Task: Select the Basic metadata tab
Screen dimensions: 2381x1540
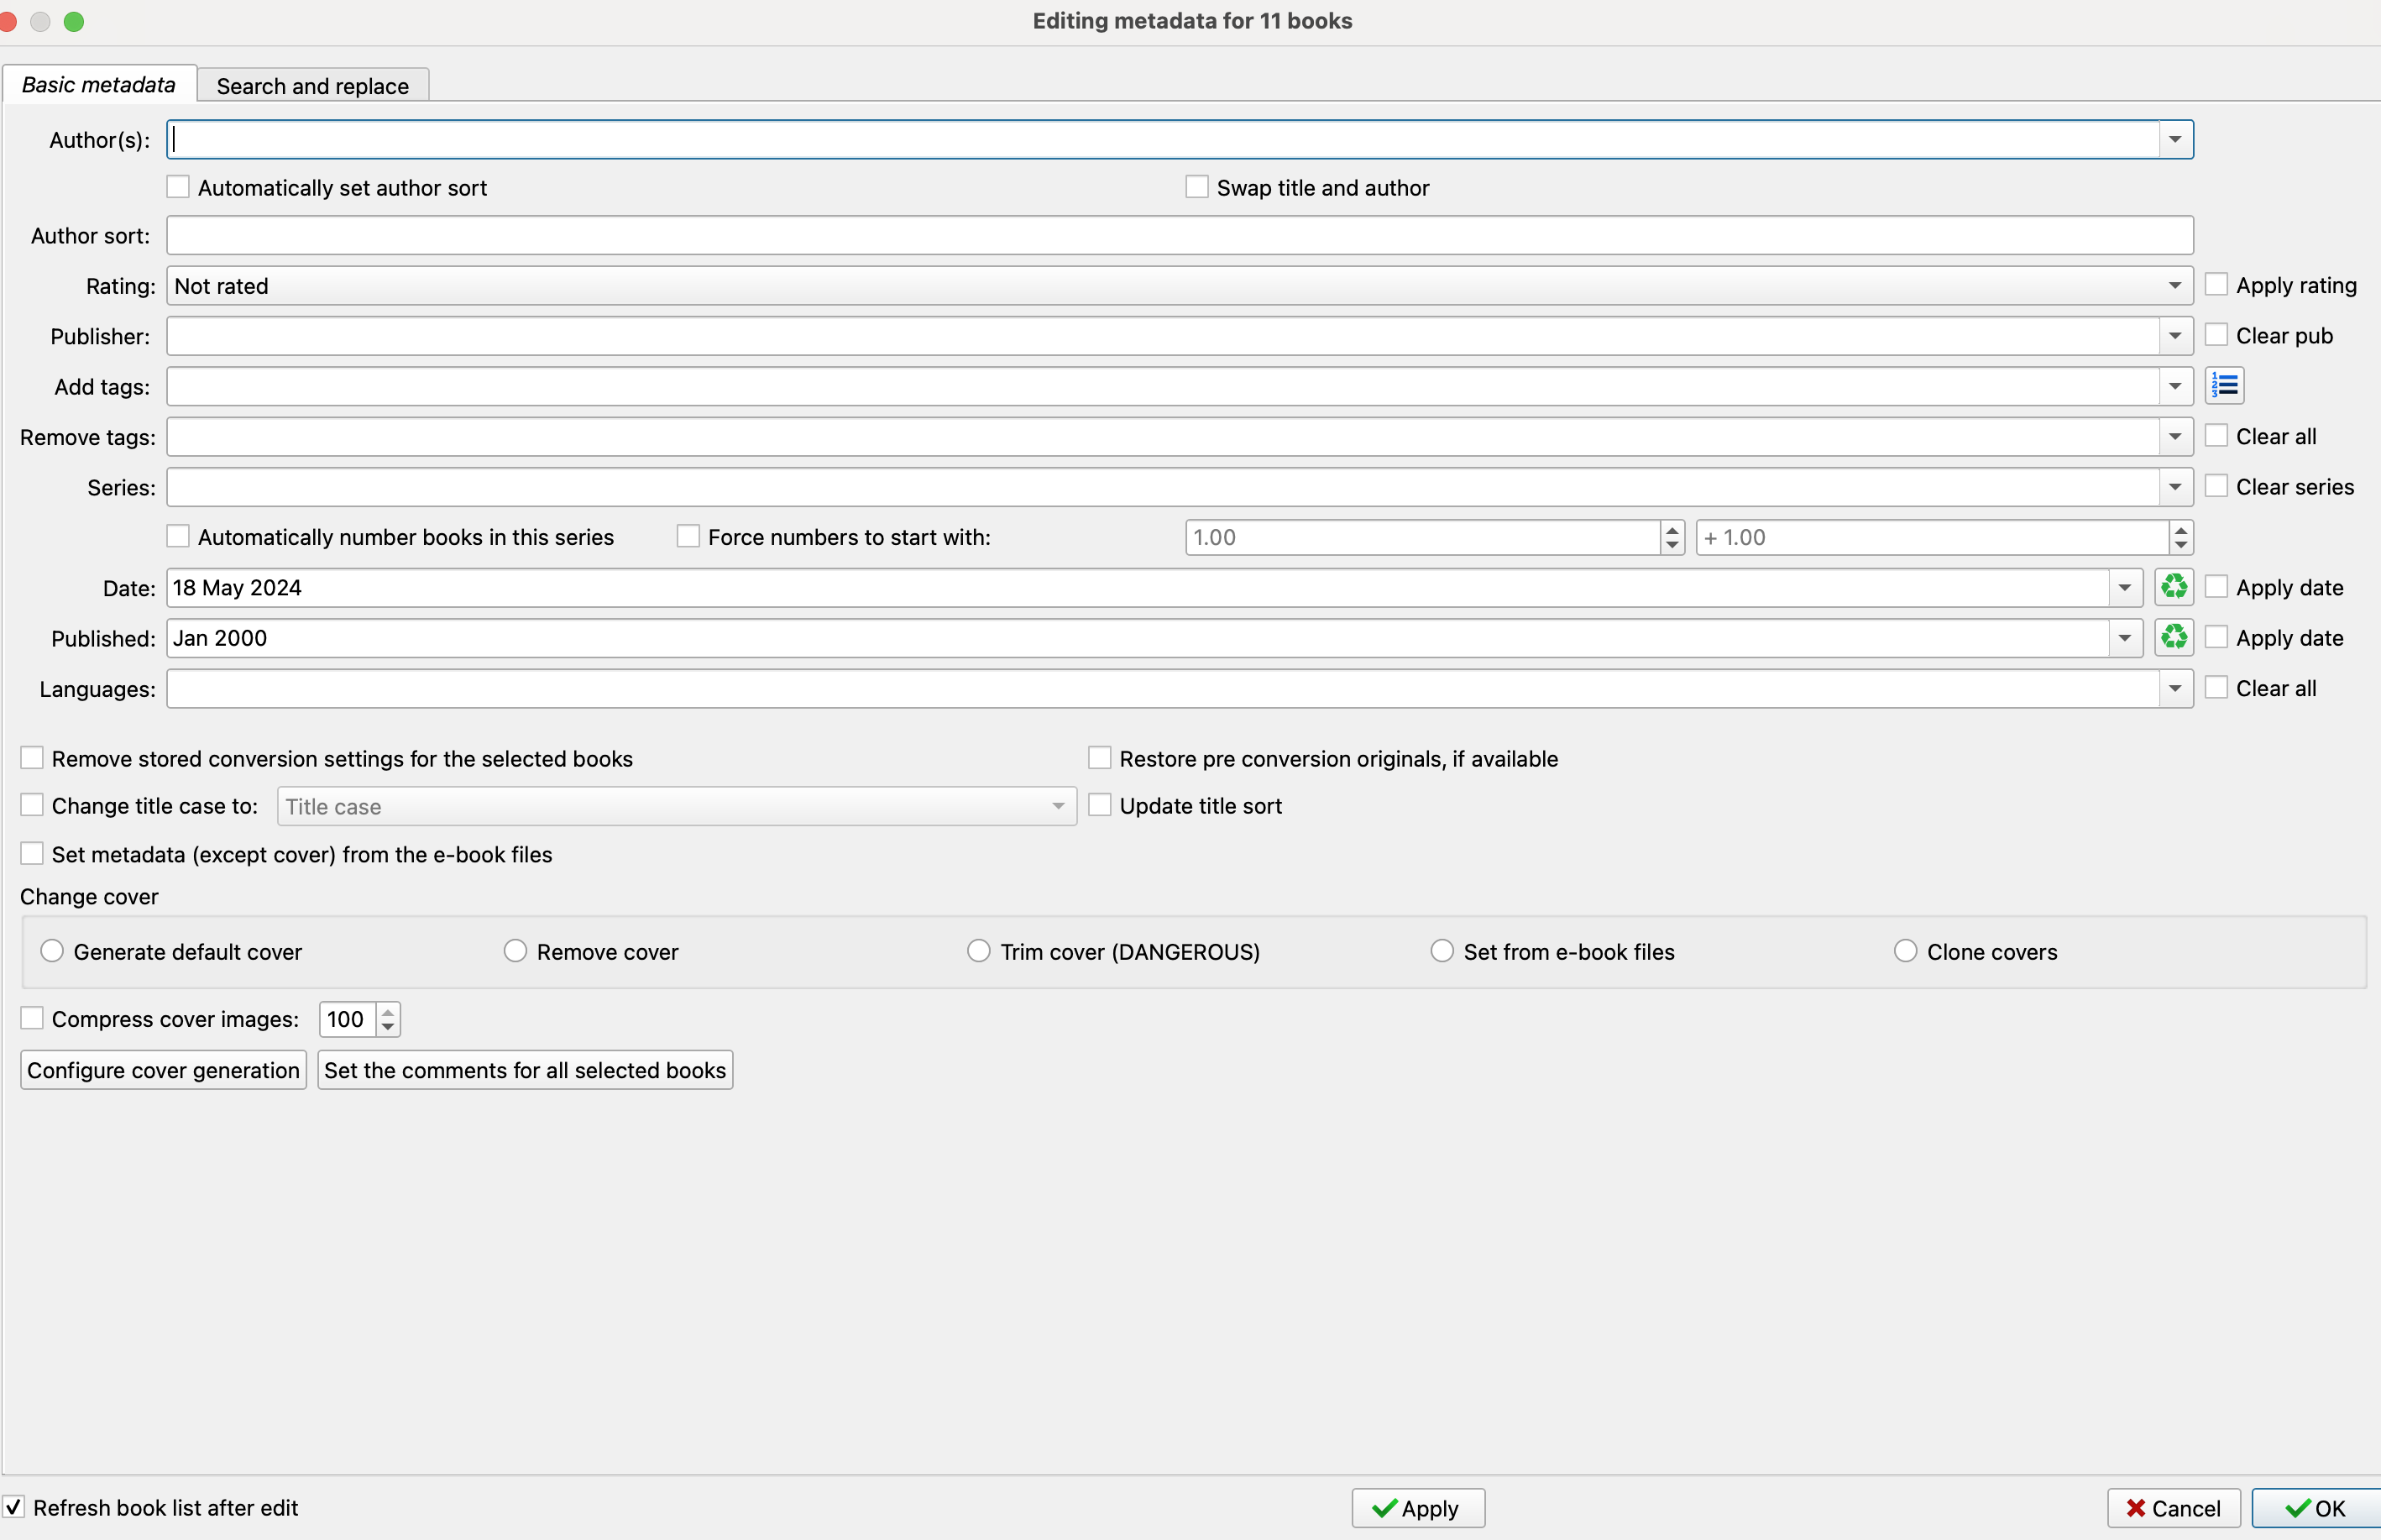Action: pos(98,85)
